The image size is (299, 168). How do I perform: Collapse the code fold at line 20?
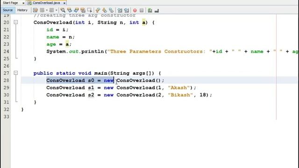[x=16, y=22]
